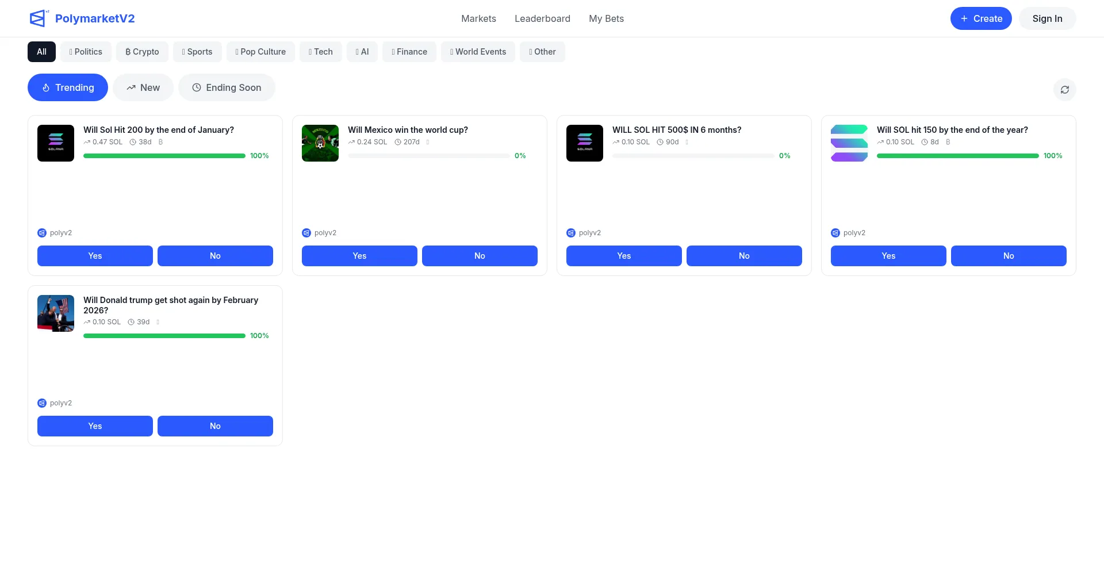Viewport: 1104px width, 571px height.
Task: Select the Trending sort filter
Action: pos(68,87)
